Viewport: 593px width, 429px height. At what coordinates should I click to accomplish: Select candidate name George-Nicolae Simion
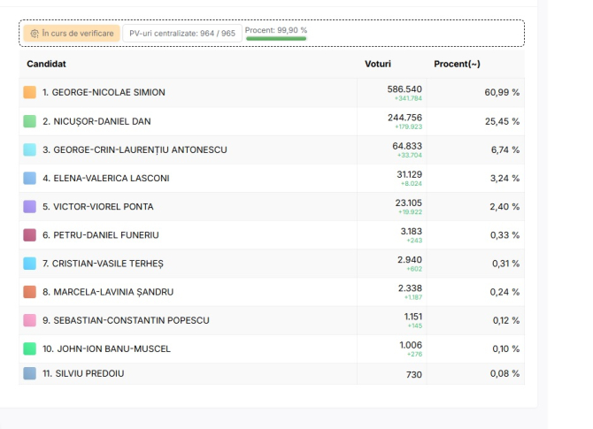click(x=104, y=93)
